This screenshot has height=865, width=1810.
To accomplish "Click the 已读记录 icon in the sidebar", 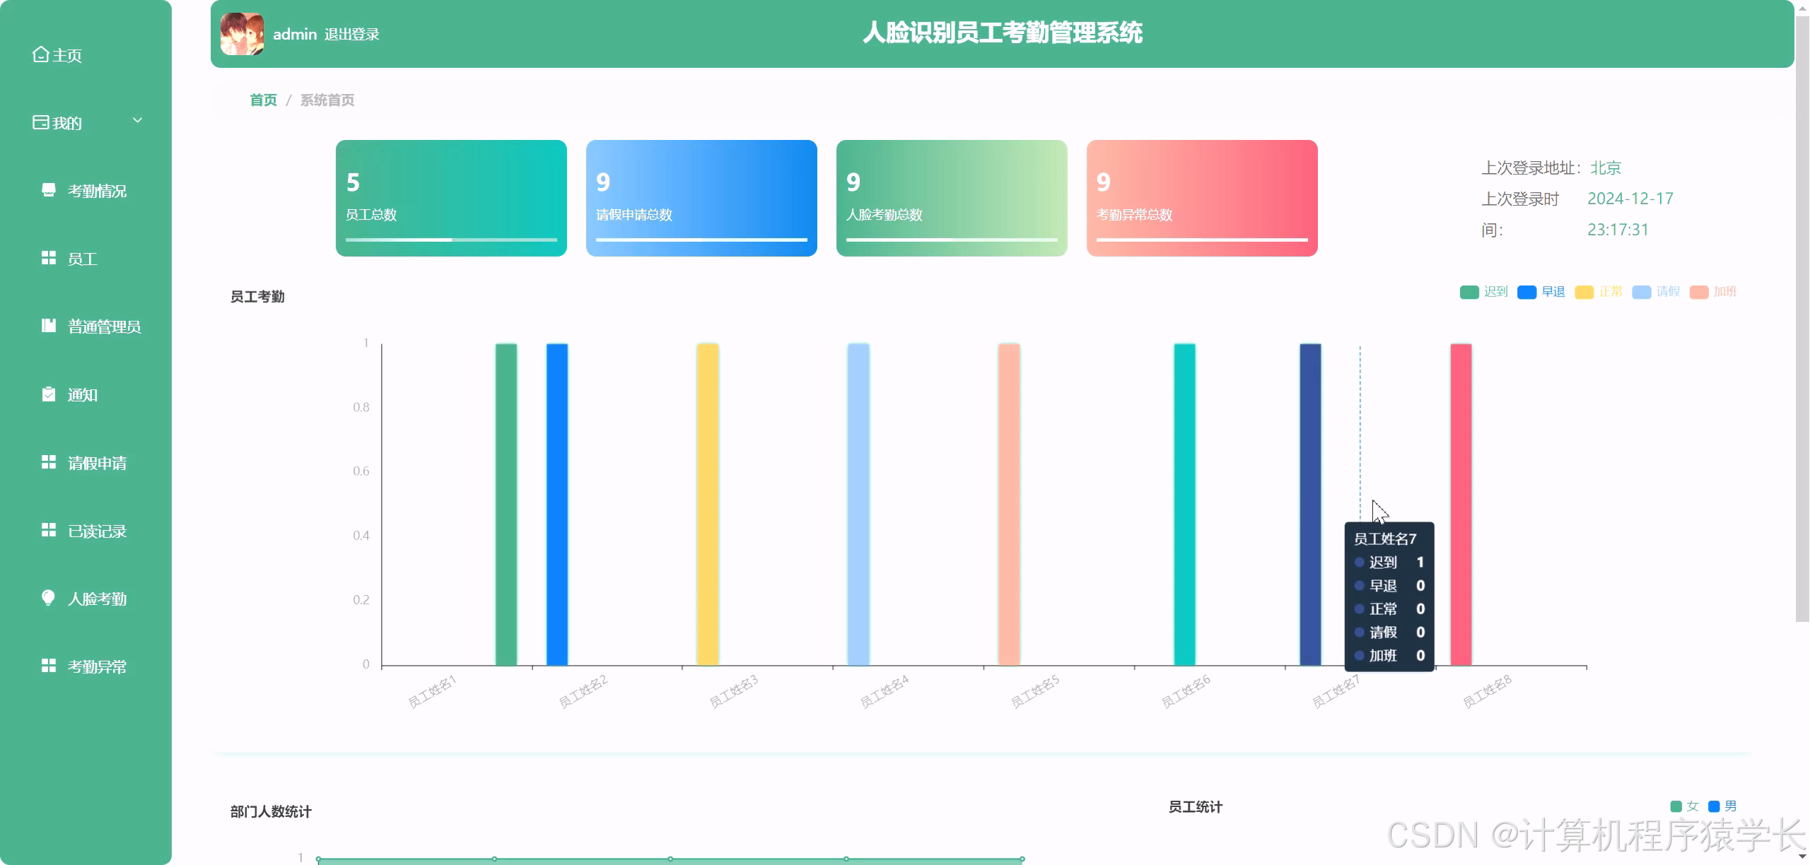I will tap(48, 530).
